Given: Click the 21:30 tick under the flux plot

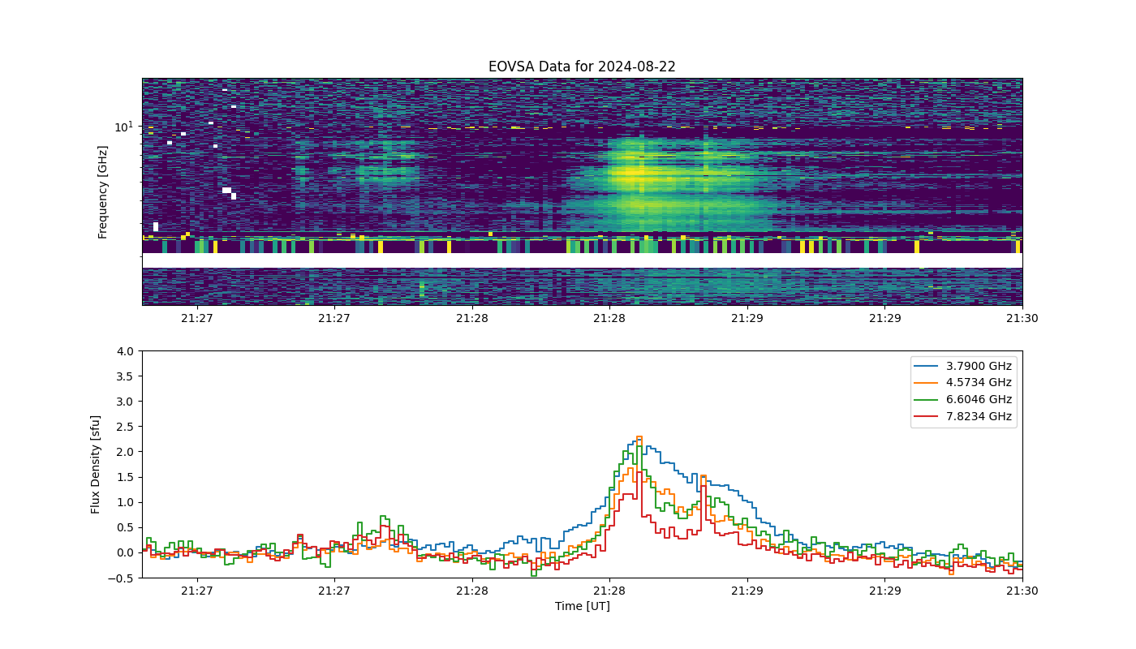Looking at the screenshot, I should [1022, 591].
